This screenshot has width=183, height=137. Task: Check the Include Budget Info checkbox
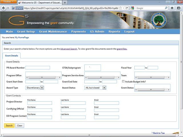123,81
